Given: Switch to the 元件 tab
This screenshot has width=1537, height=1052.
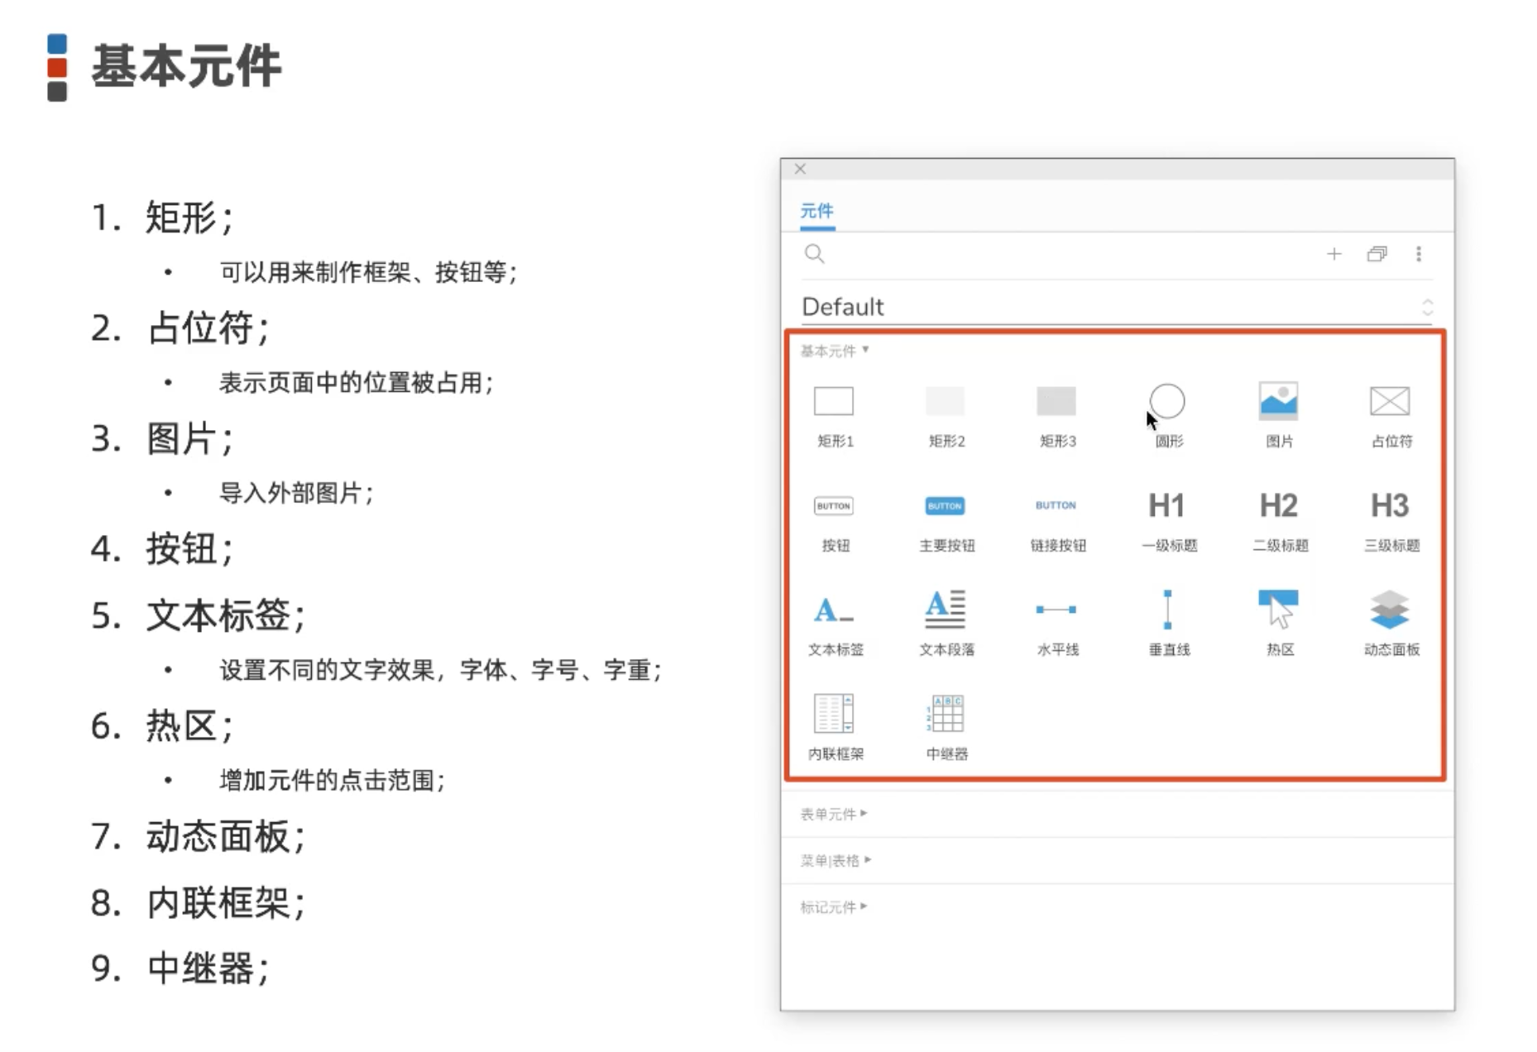Looking at the screenshot, I should tap(816, 211).
